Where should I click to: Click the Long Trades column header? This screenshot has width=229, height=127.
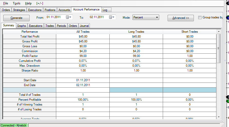[x=136, y=32]
